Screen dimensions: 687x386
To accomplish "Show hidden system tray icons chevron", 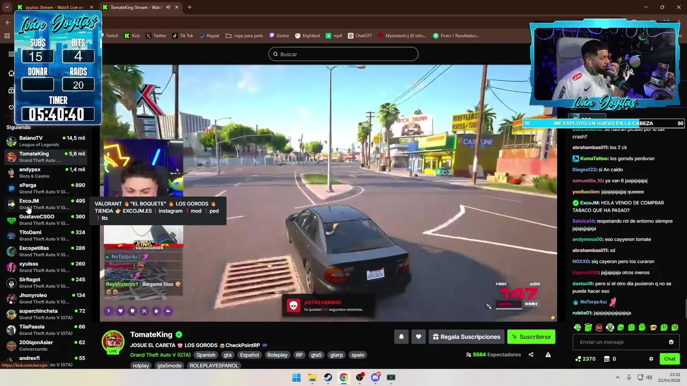I will [617, 377].
